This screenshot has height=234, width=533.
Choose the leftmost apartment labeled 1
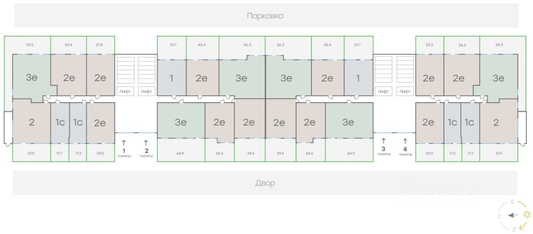coord(171,78)
